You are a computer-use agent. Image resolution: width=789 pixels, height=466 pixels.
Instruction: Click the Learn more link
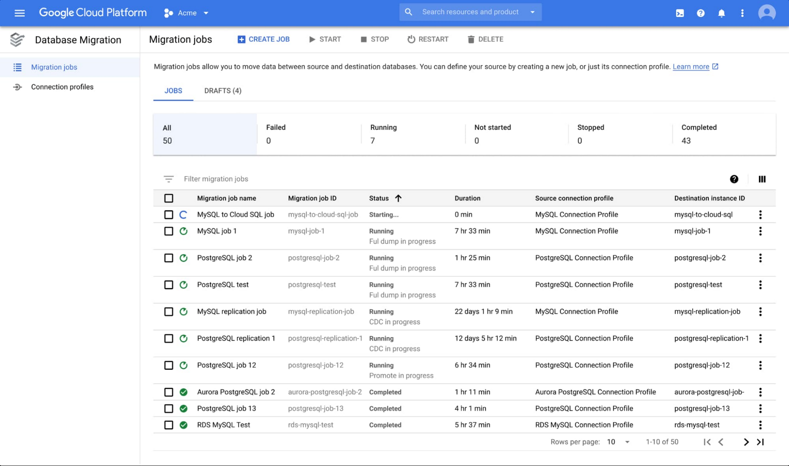(x=690, y=66)
